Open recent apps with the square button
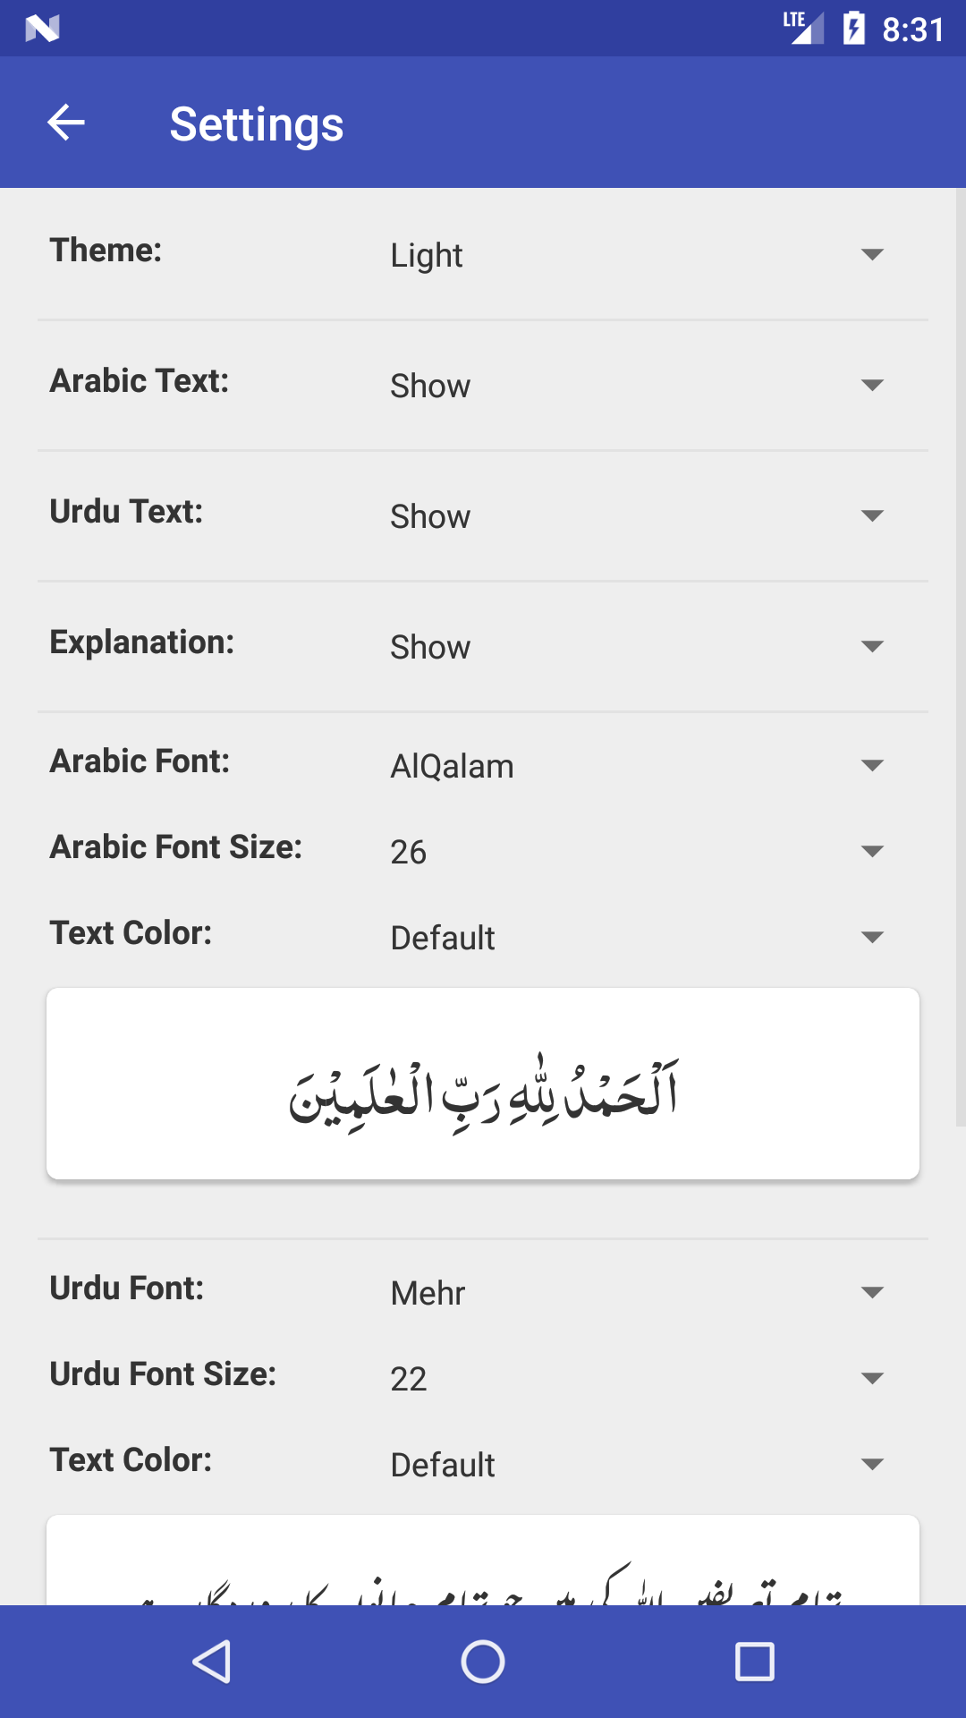Image resolution: width=966 pixels, height=1718 pixels. pos(754,1662)
